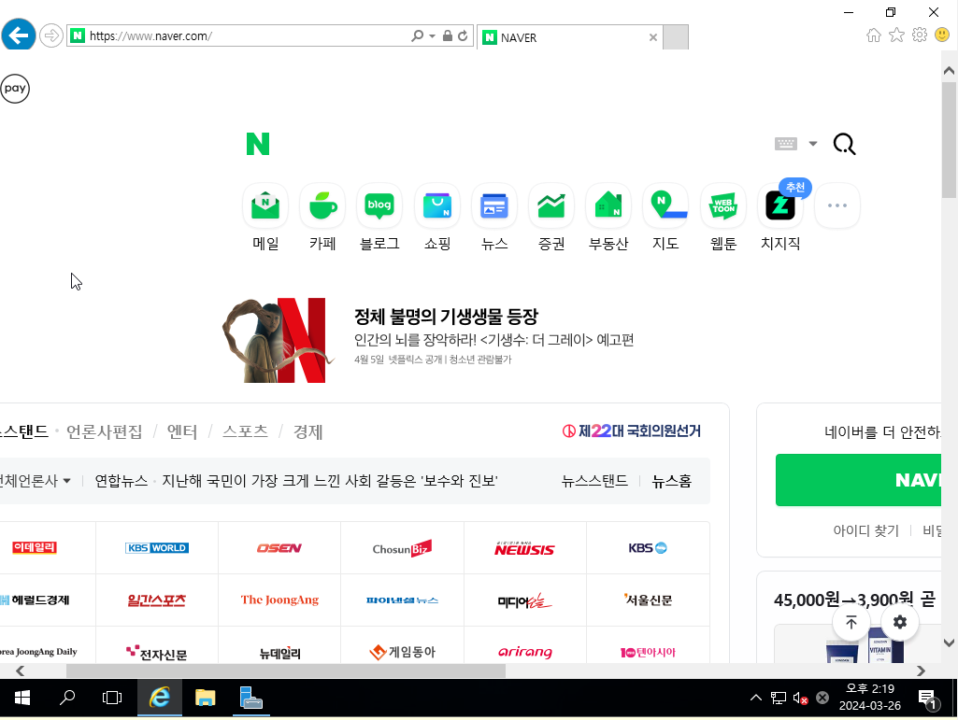Open the OSEN press logo
The height and width of the screenshot is (720, 958).
pyautogui.click(x=279, y=548)
